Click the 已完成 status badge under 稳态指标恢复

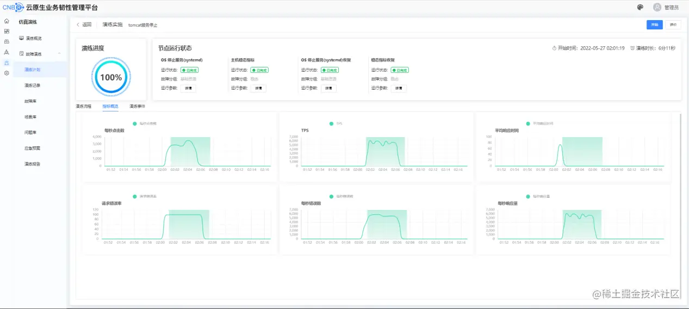pos(399,70)
